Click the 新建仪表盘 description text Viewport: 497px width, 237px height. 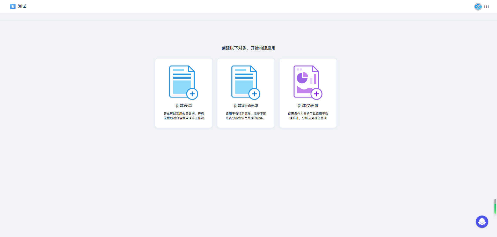tap(308, 116)
